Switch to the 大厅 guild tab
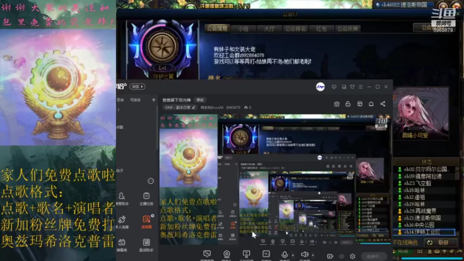464x261 pixels. click(x=269, y=28)
